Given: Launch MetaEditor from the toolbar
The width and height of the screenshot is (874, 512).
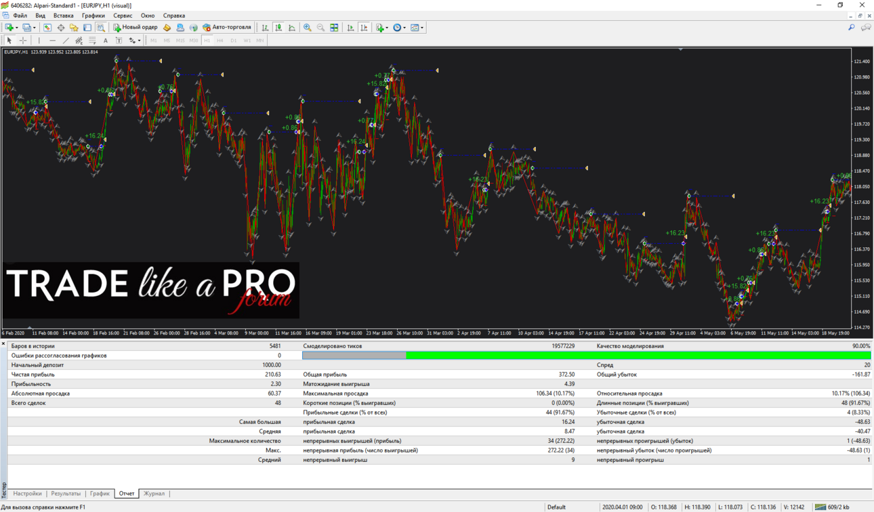Looking at the screenshot, I should tap(167, 28).
